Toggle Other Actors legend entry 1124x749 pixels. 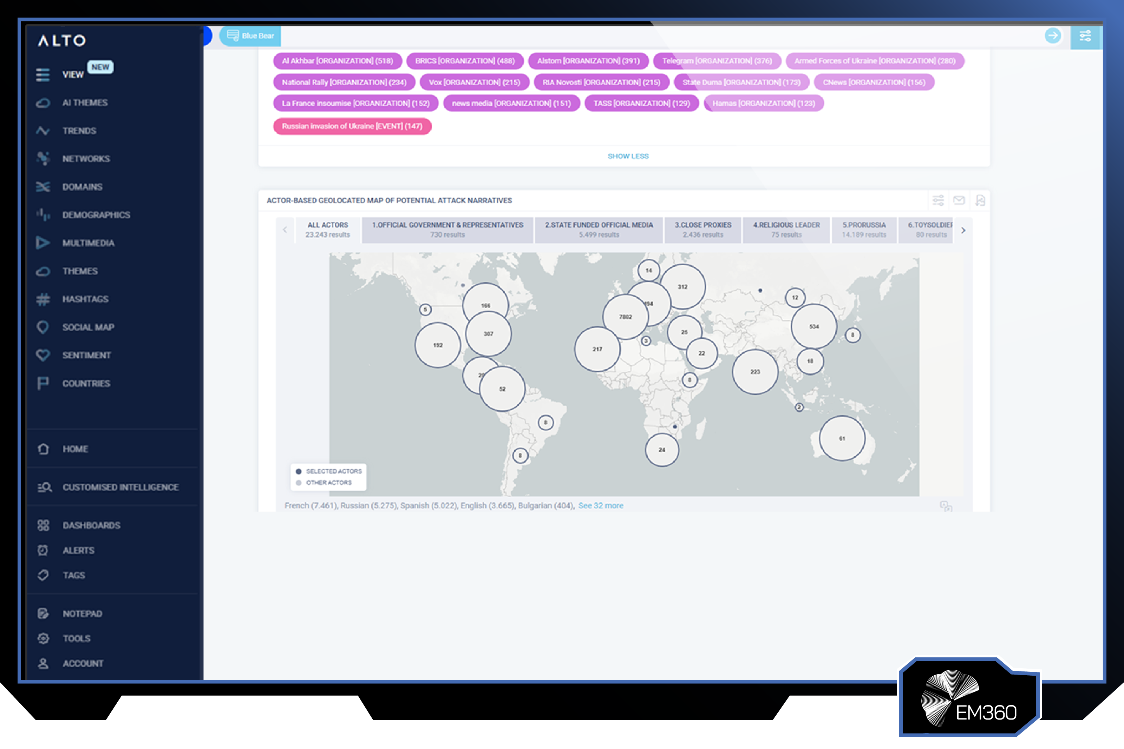(324, 483)
